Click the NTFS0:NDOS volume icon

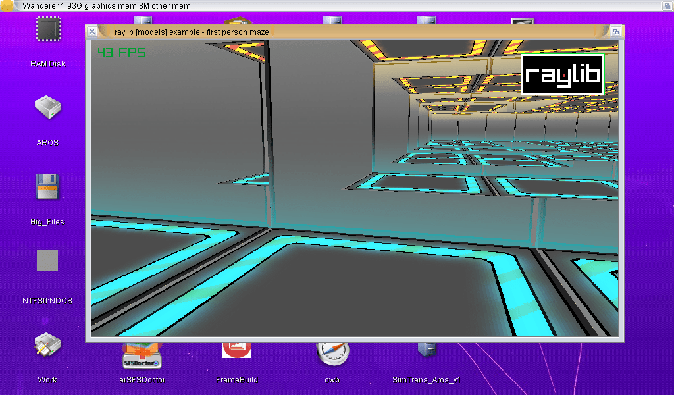tap(47, 261)
